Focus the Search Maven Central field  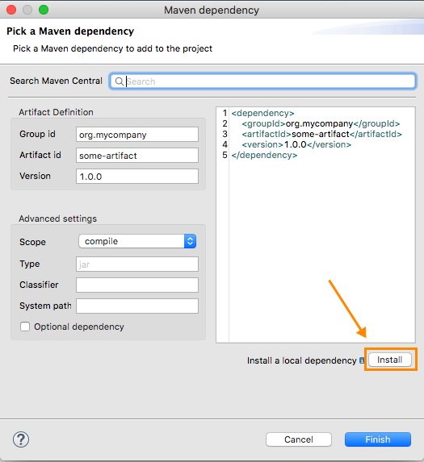click(x=262, y=81)
